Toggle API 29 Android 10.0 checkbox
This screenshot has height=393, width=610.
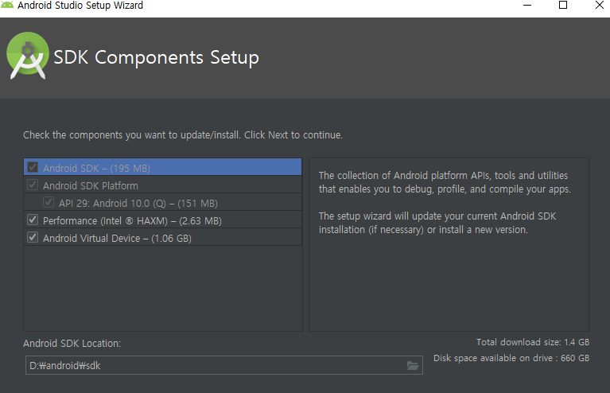(x=49, y=202)
